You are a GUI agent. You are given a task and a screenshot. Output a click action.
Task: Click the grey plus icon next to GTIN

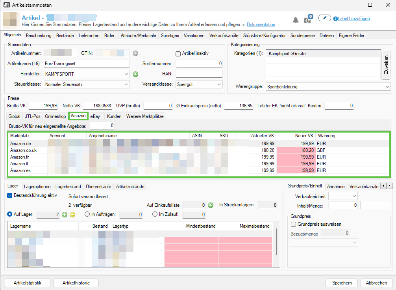coord(135,53)
